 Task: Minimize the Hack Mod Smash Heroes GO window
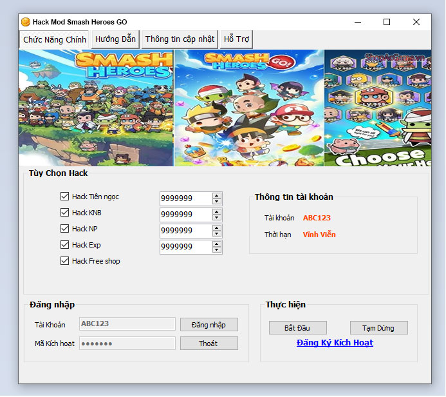click(x=358, y=22)
